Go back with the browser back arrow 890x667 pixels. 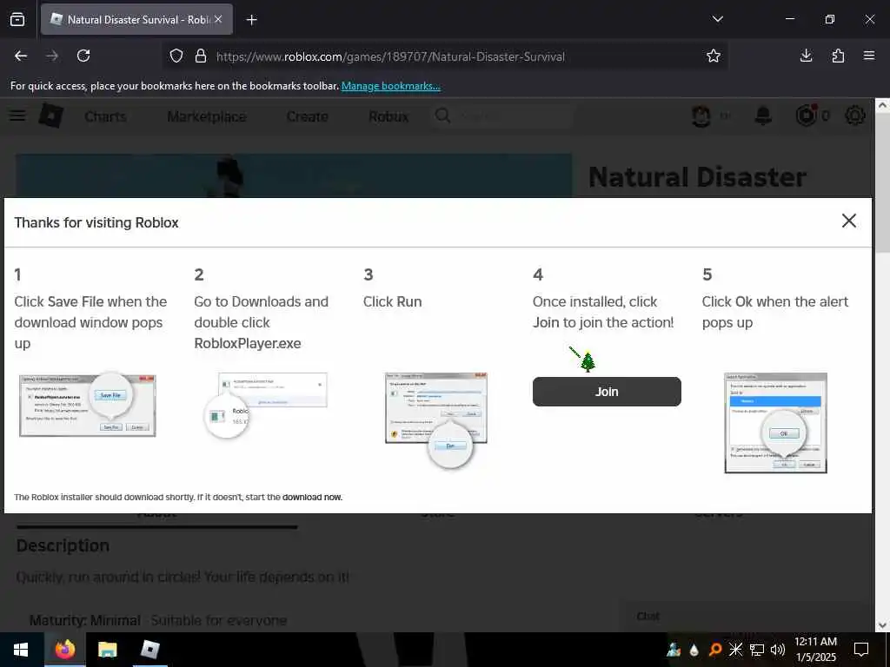(21, 56)
